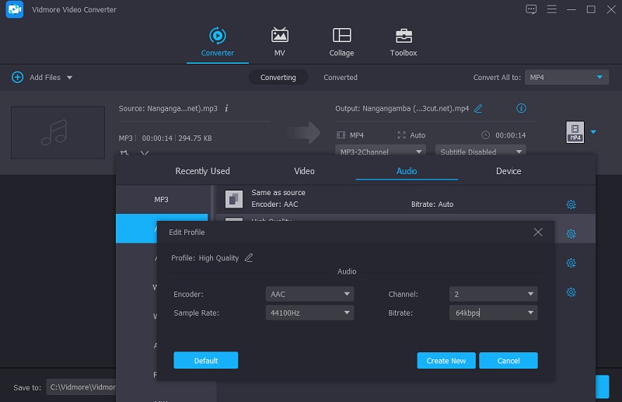The width and height of the screenshot is (622, 402).
Task: Edit the High Quality profile name
Action: tap(249, 258)
